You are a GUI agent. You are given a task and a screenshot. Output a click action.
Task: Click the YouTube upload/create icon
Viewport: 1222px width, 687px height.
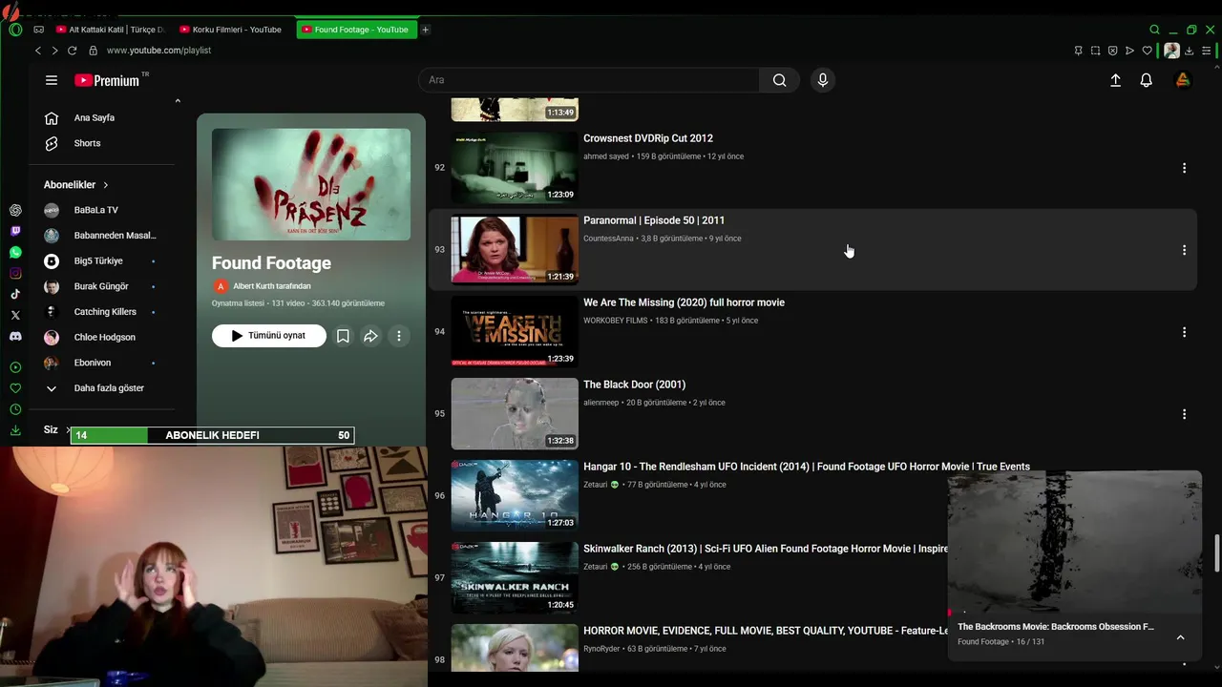pos(1115,80)
